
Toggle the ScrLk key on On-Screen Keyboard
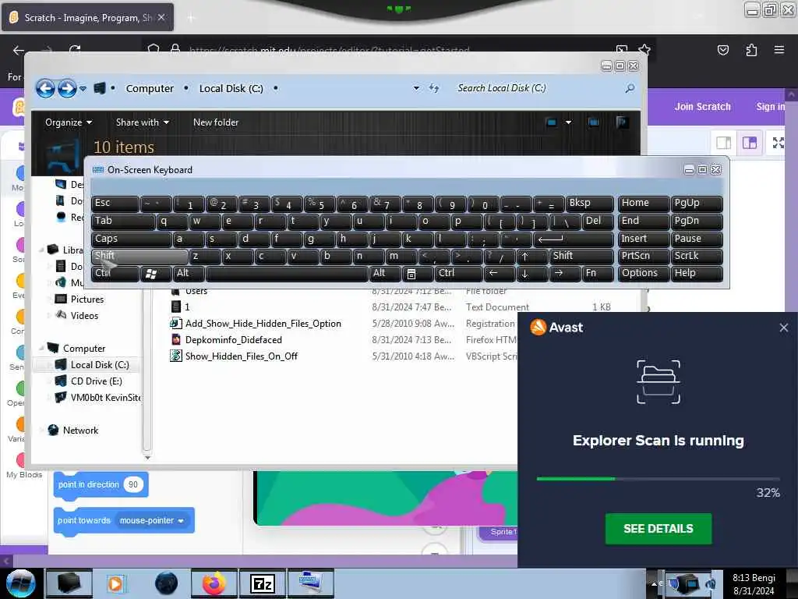point(696,256)
